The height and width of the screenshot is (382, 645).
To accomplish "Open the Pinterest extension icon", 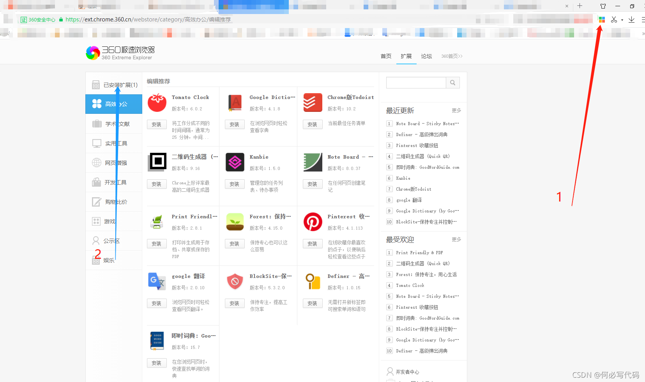I will point(313,222).
